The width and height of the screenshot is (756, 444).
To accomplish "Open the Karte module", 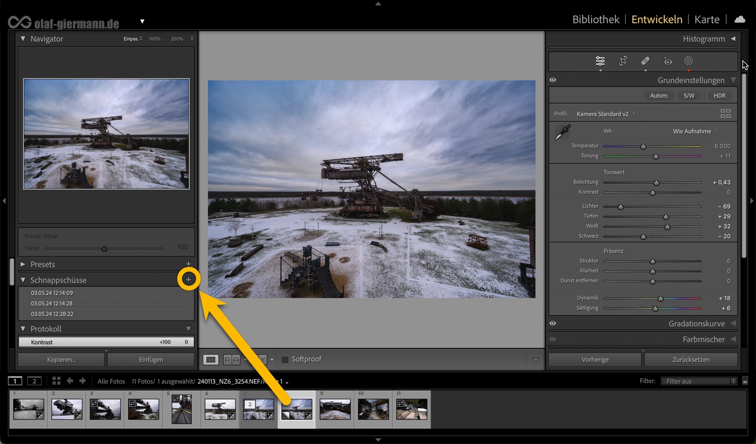I will [x=706, y=19].
